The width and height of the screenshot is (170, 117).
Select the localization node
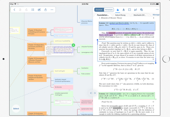coord(87,68)
